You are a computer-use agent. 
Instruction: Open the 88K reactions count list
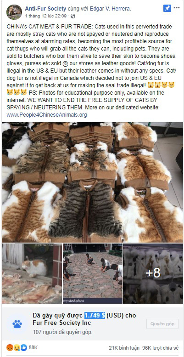(x=33, y=347)
